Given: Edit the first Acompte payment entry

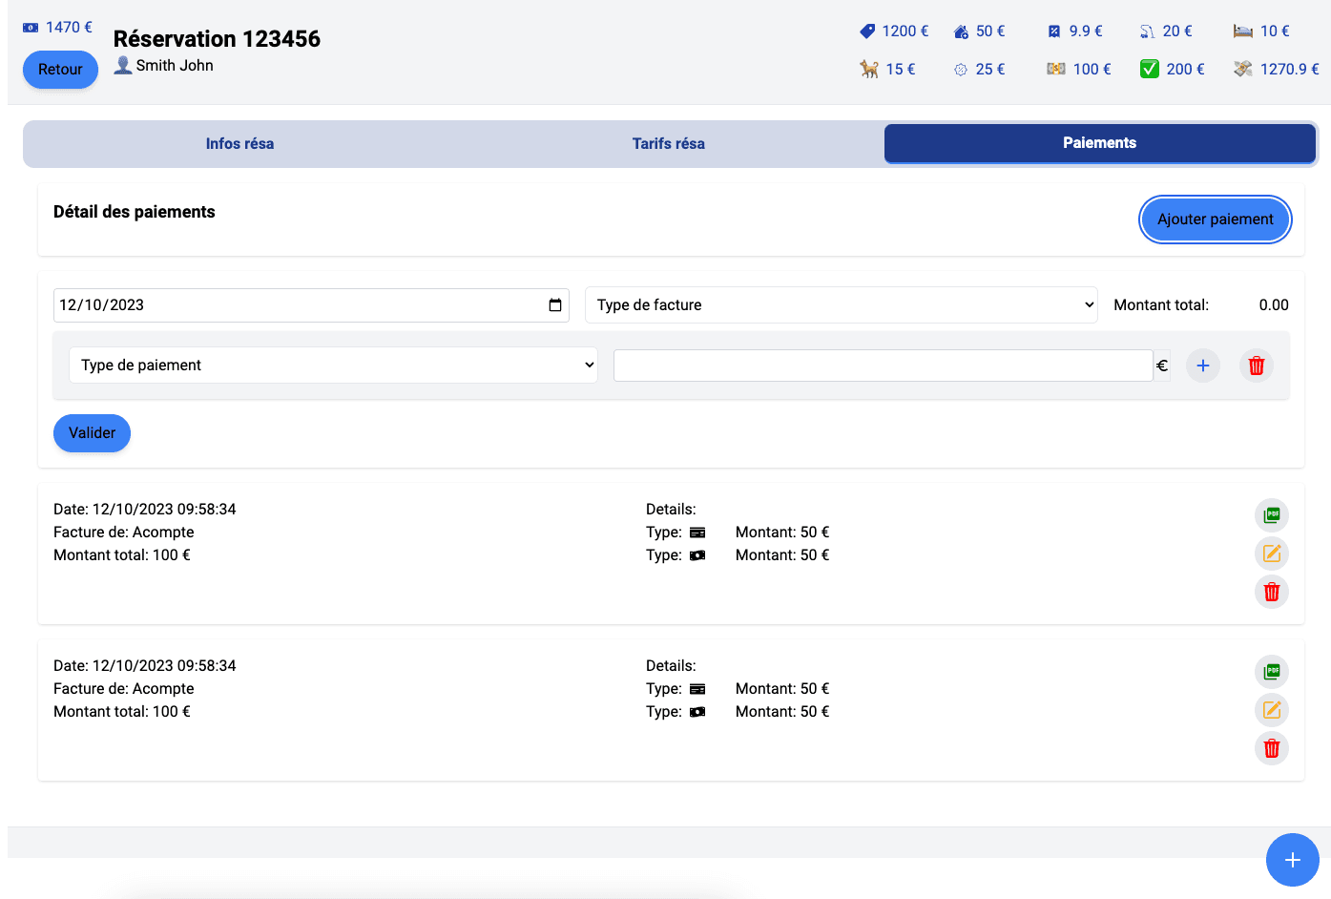Looking at the screenshot, I should point(1272,554).
